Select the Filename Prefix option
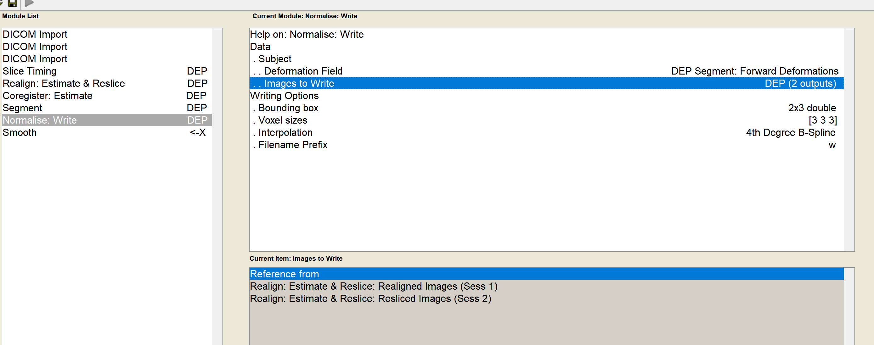The width and height of the screenshot is (874, 345). (547, 145)
